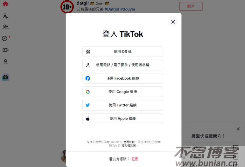Screen dimensions: 245x167
Task: Open the LIVE video icon in the sidebar
Action: pyautogui.click(x=5, y=50)
